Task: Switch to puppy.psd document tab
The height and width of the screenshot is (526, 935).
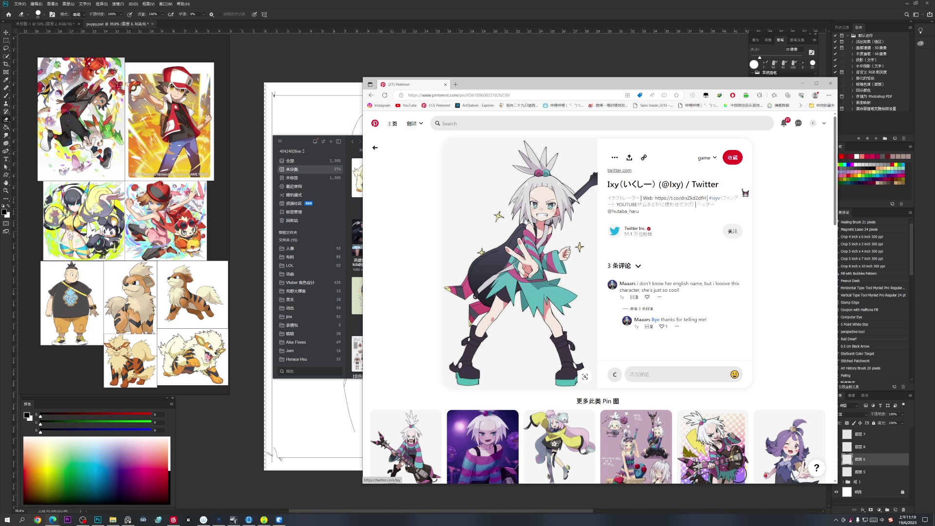Action: (x=116, y=24)
